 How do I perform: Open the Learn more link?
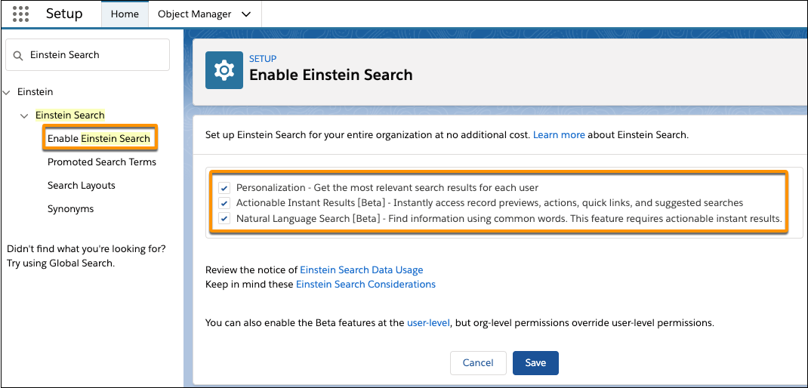tap(559, 136)
